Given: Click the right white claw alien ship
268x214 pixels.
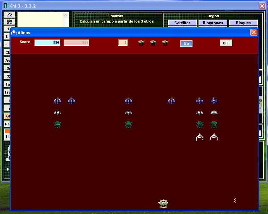Looking at the screenshot, I should 214,137.
